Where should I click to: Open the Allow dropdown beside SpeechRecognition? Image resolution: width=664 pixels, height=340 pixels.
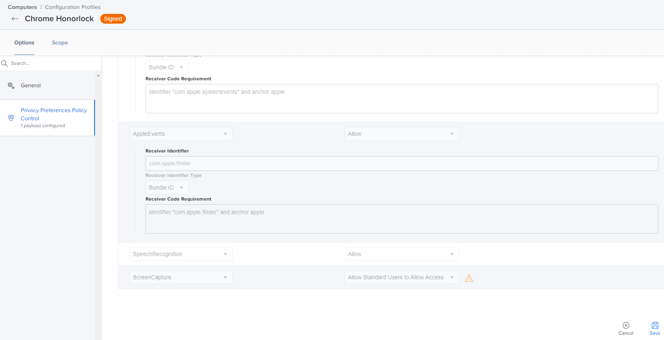(x=402, y=254)
